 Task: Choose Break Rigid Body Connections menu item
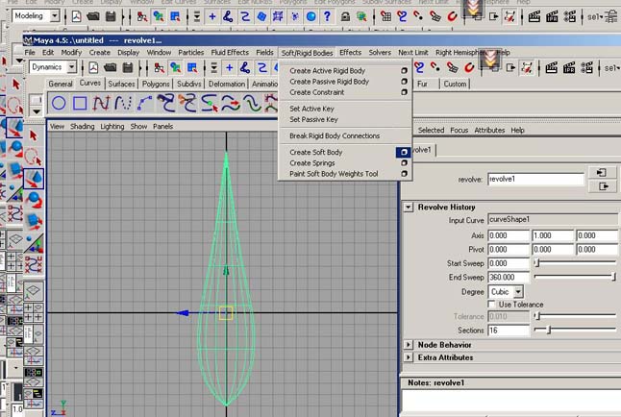[335, 136]
